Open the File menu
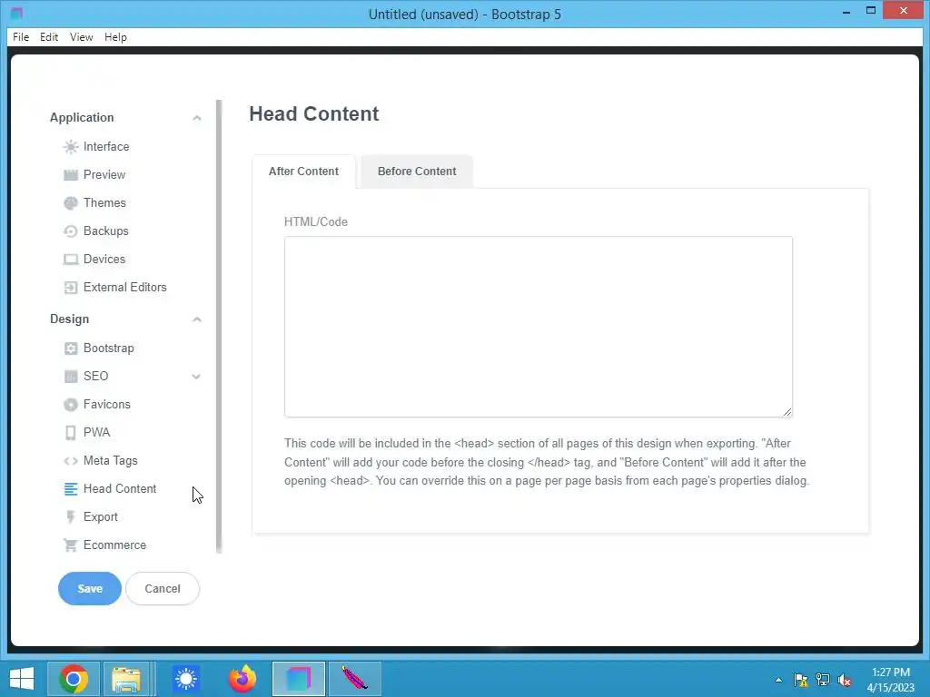Viewport: 930px width, 697px height. tap(21, 36)
